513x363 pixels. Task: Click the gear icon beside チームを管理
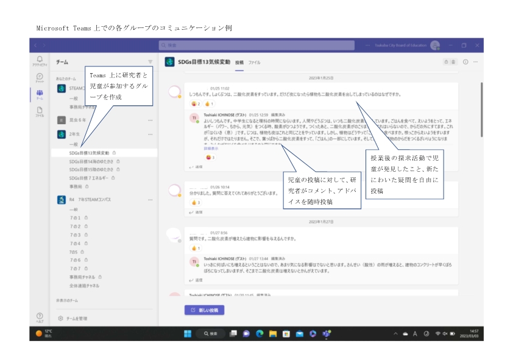[x=60, y=318]
